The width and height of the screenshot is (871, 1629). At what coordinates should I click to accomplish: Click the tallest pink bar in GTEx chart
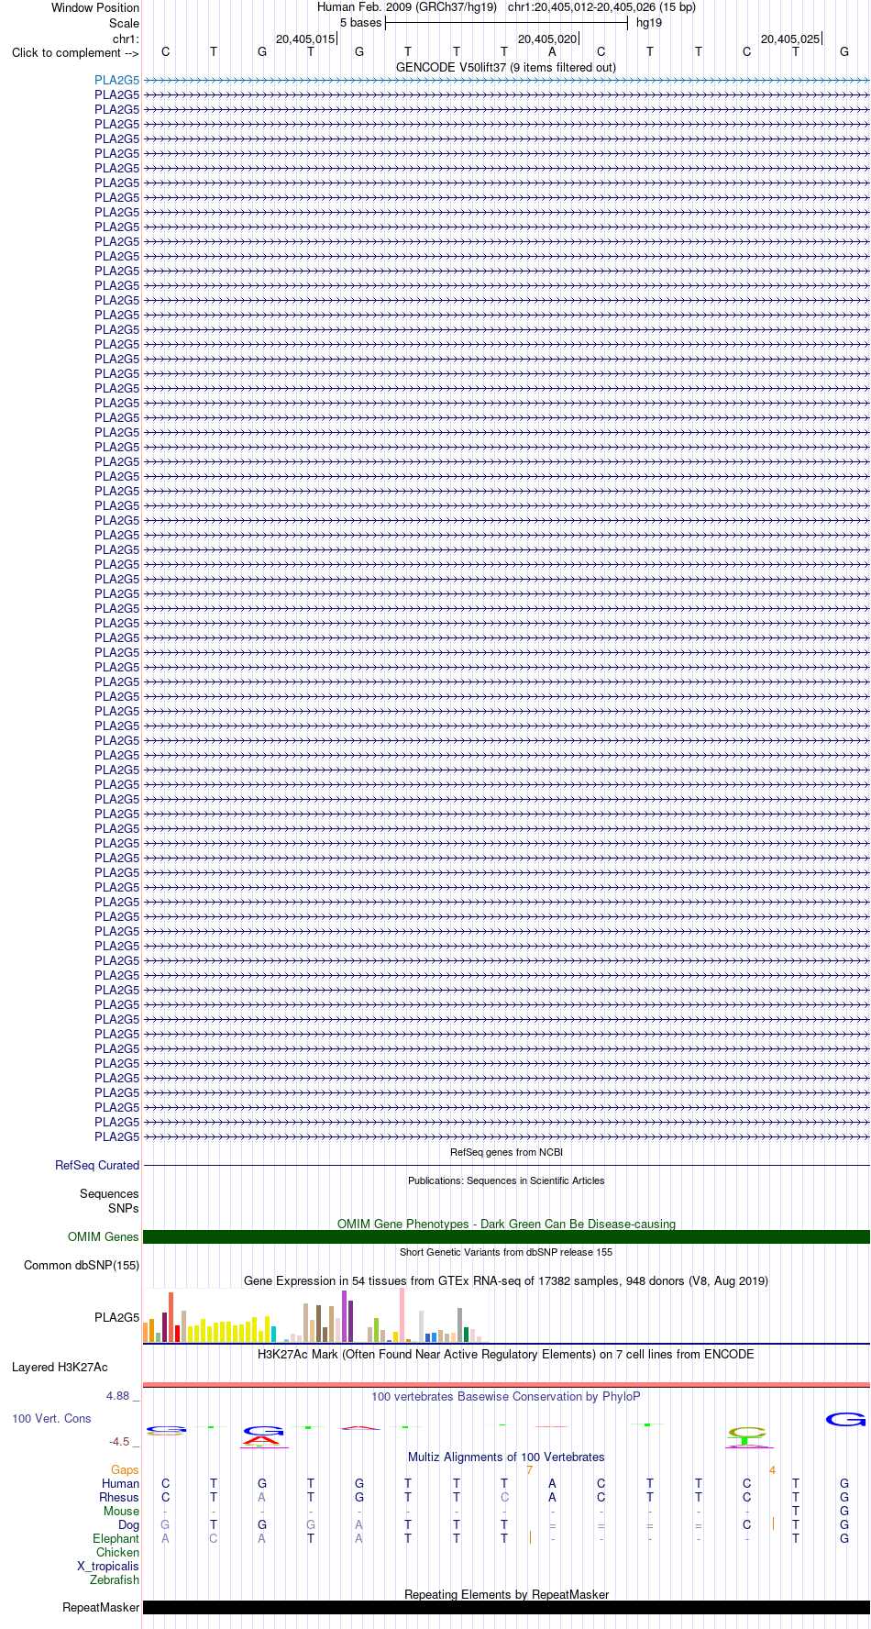tap(402, 1315)
